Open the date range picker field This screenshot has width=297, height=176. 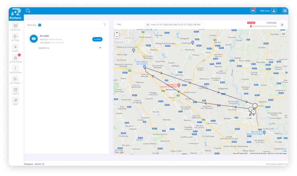coord(174,25)
